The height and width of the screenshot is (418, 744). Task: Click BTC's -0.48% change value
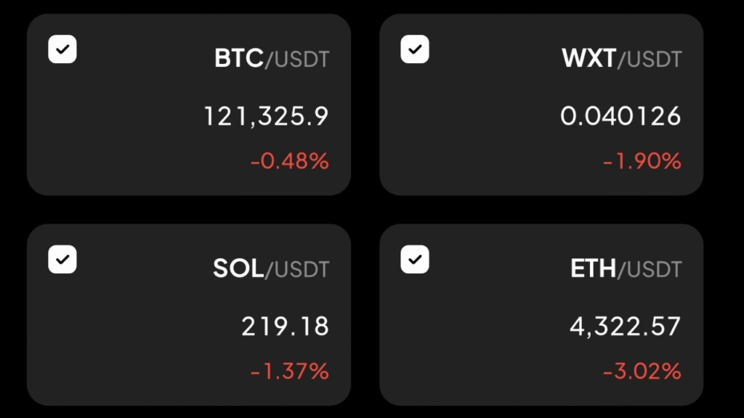coord(289,161)
